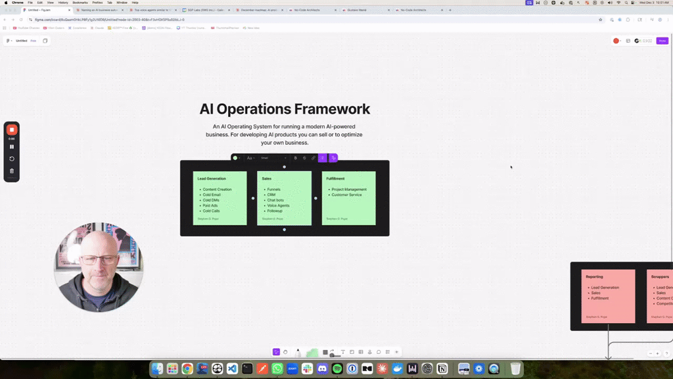Select the comment tool
The width and height of the screenshot is (673, 379).
(x=379, y=352)
